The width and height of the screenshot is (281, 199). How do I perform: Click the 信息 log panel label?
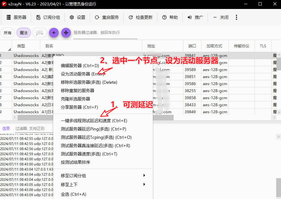pyautogui.click(x=6, y=129)
